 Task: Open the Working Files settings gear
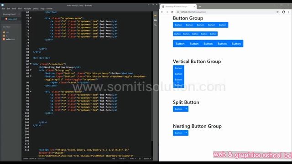click(19, 14)
